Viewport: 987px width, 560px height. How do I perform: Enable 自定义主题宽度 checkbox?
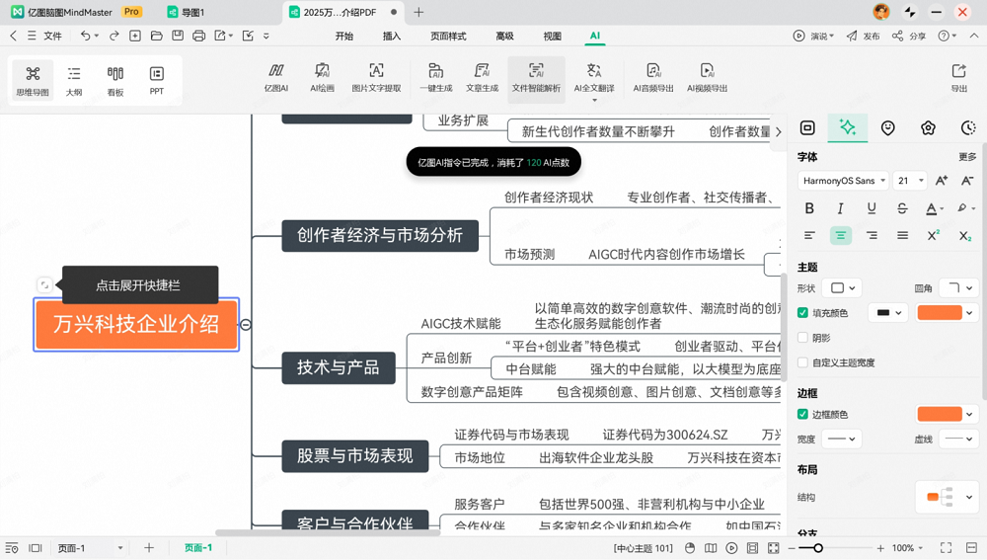click(802, 362)
